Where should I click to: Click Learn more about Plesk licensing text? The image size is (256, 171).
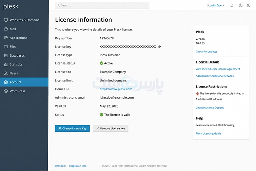[215, 125]
